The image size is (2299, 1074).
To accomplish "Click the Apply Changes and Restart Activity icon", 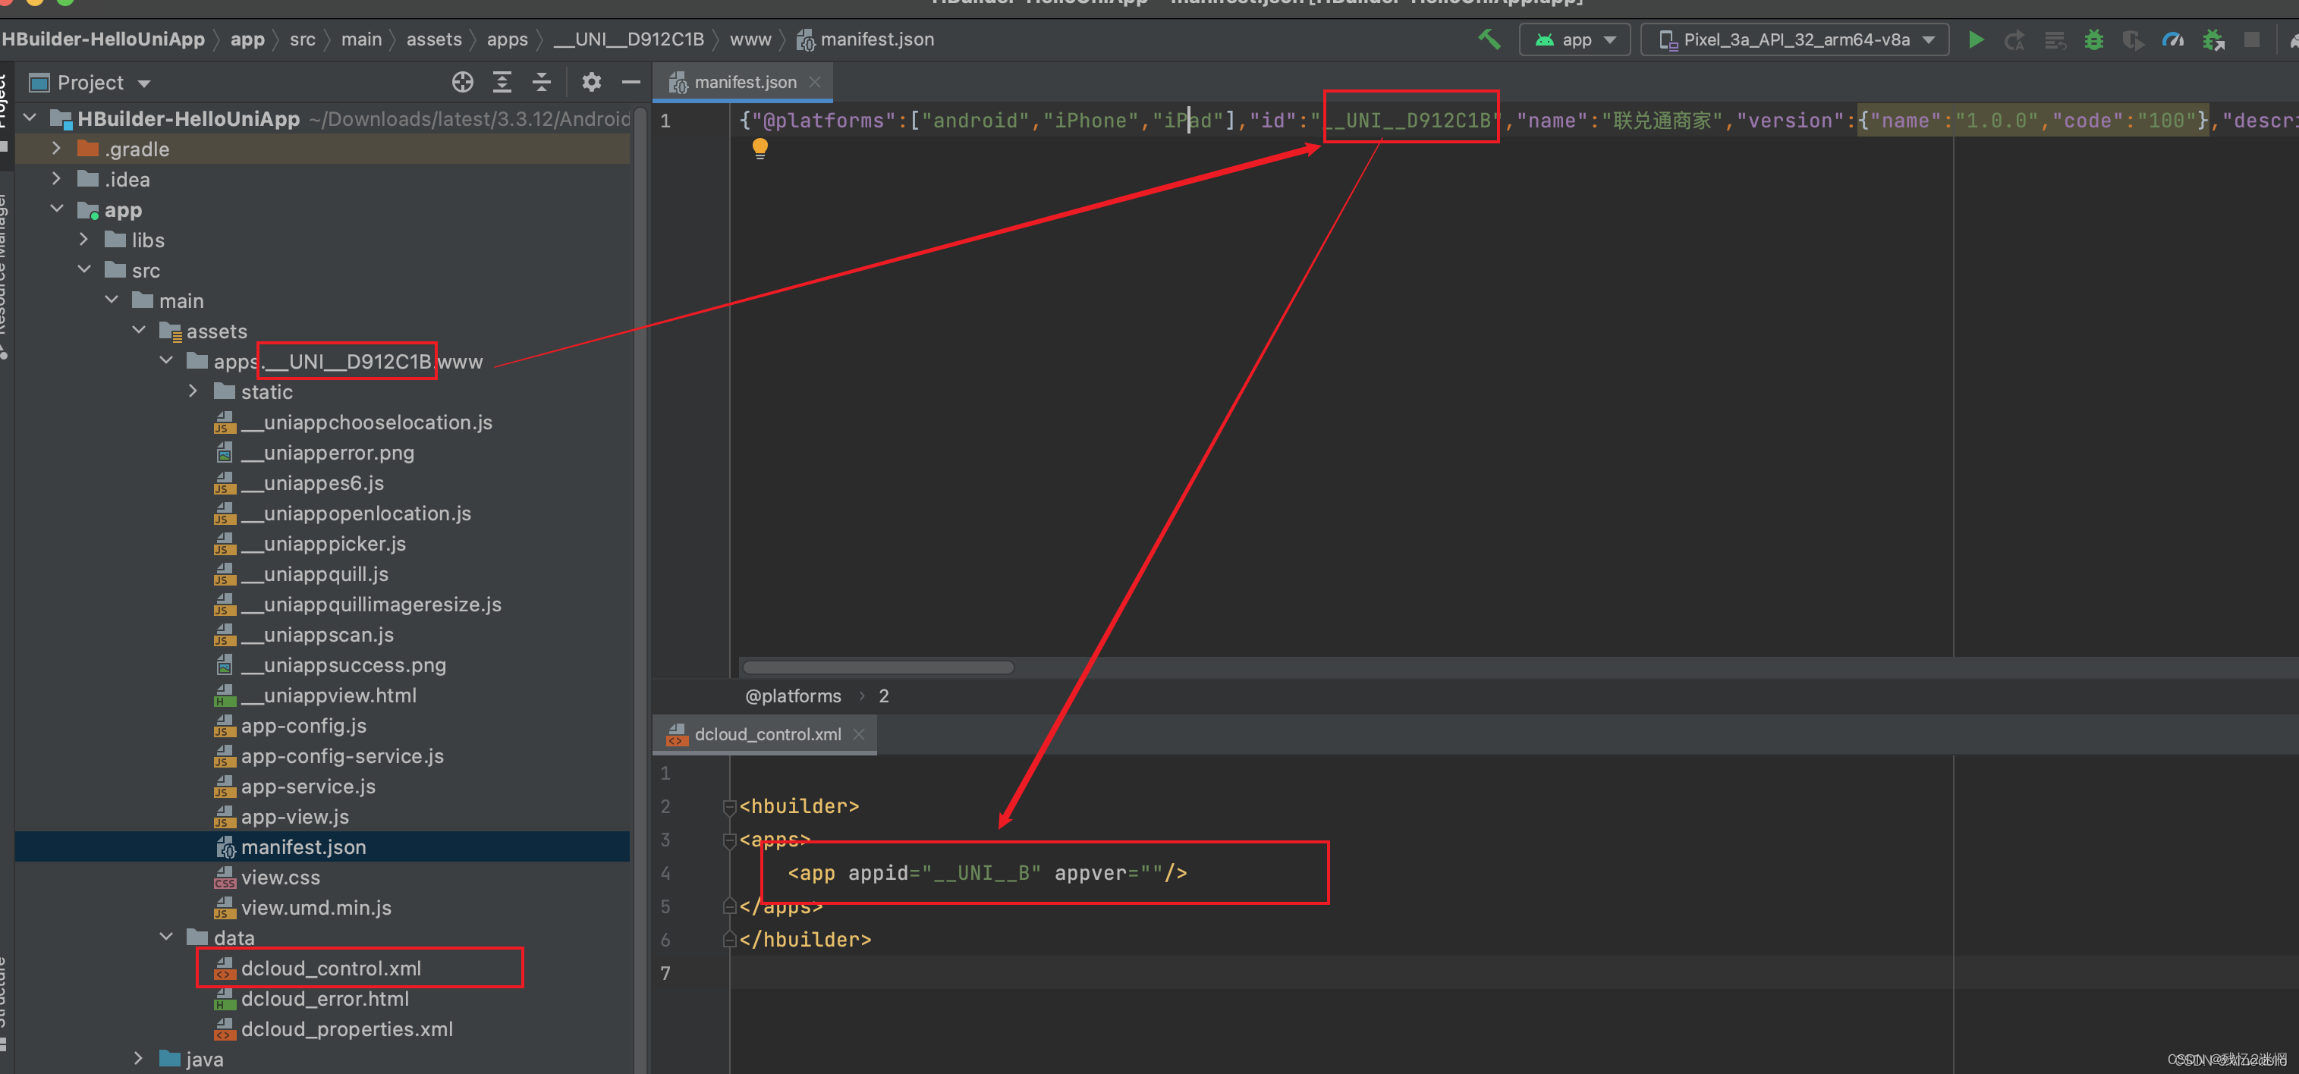I will (x=2014, y=40).
